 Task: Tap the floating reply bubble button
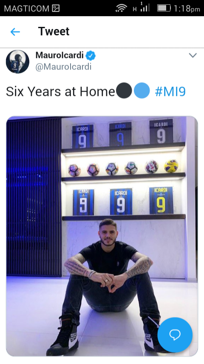point(175,335)
